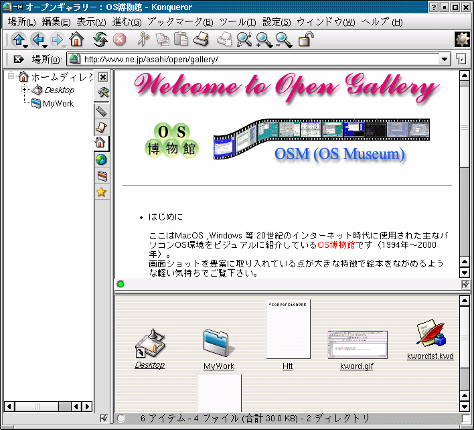
Task: Follow red OS博物館 link
Action: click(x=336, y=244)
